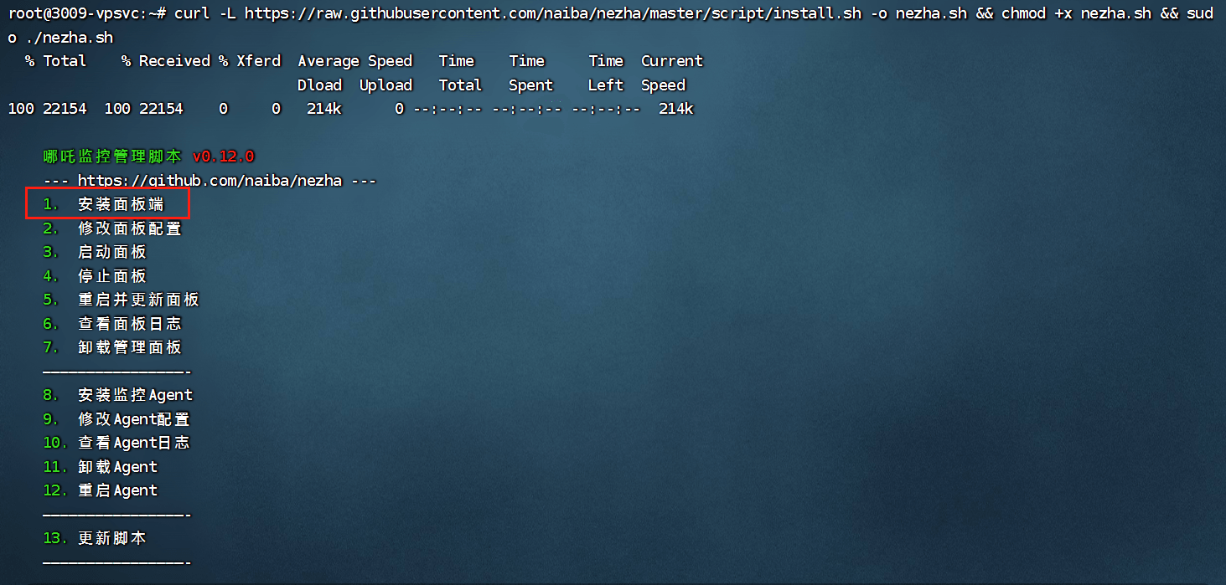Click the https://github.com/naiba/nezha URL line
This screenshot has height=585, width=1226.
tap(210, 181)
